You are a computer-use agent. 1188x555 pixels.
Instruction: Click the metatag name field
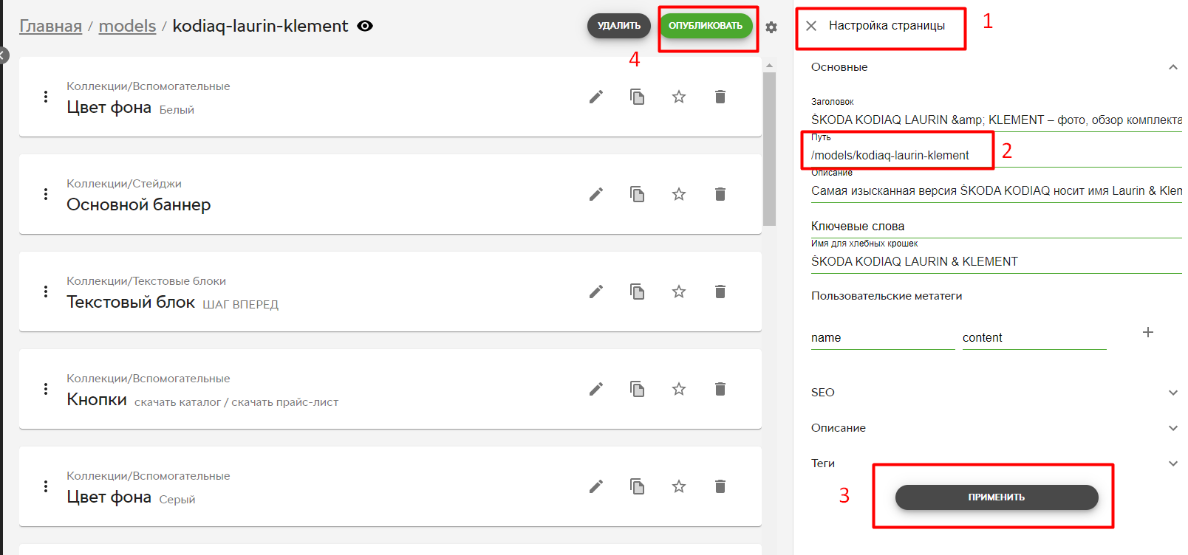point(883,337)
